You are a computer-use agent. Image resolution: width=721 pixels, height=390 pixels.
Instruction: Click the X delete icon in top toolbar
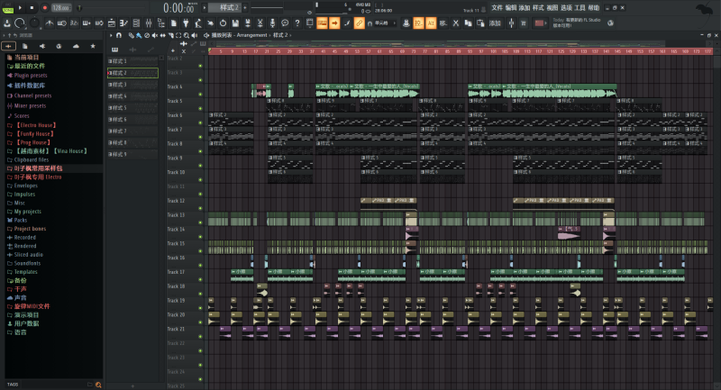456,23
